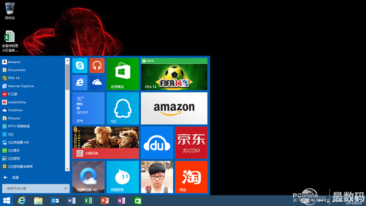This screenshot has height=206, width=366.
Task: Click the app list scroll-down arrow
Action: click(x=67, y=169)
